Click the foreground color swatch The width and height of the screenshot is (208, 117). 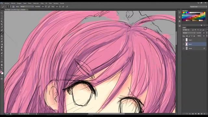click(x=1, y=72)
